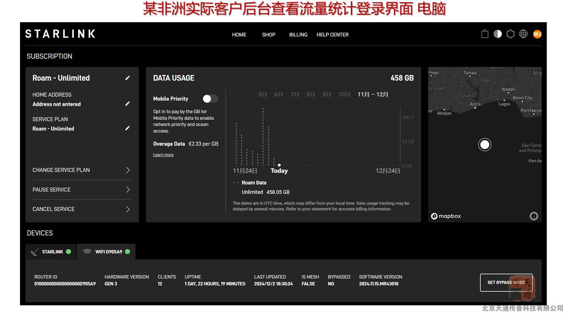Open the settings gear icon

[x=511, y=34]
